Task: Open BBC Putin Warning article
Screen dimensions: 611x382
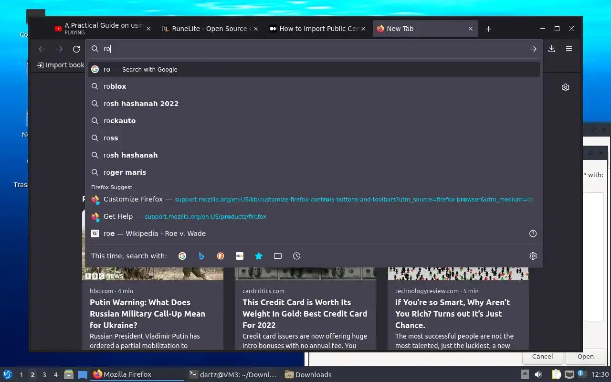Action: (147, 314)
